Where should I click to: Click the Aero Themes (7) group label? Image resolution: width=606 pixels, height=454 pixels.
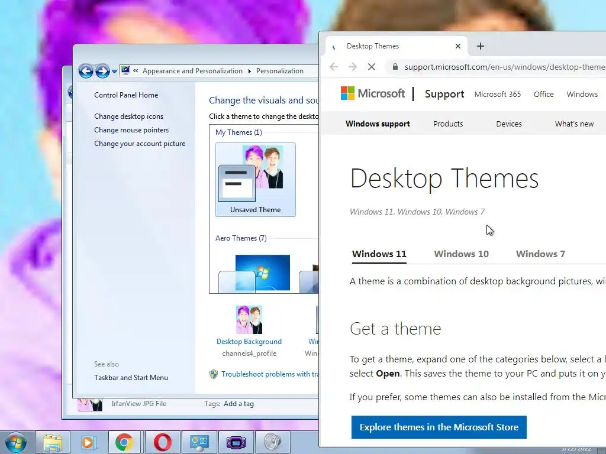tap(241, 238)
